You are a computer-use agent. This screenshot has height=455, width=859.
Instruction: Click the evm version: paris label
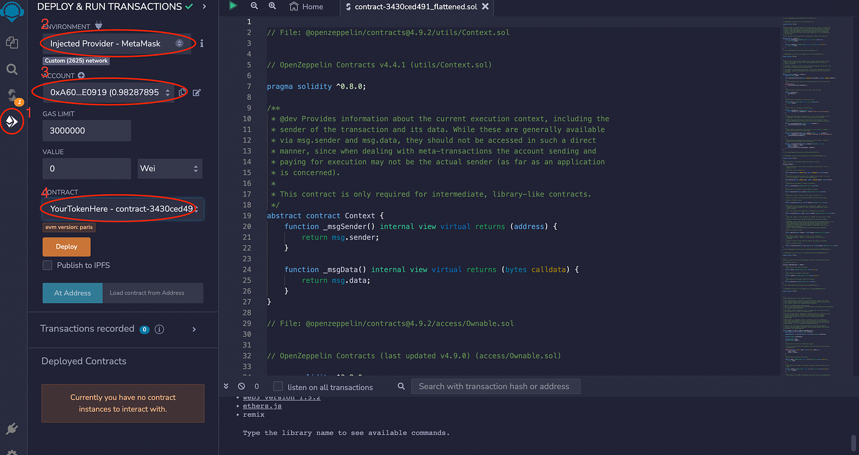(x=69, y=227)
